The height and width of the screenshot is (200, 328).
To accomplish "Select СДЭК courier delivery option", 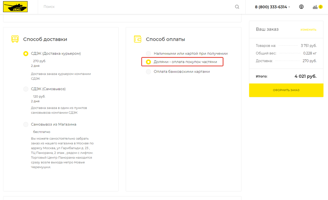I will (x=26, y=54).
